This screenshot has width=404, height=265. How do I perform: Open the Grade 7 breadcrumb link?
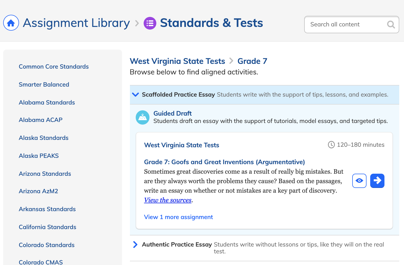pyautogui.click(x=252, y=61)
